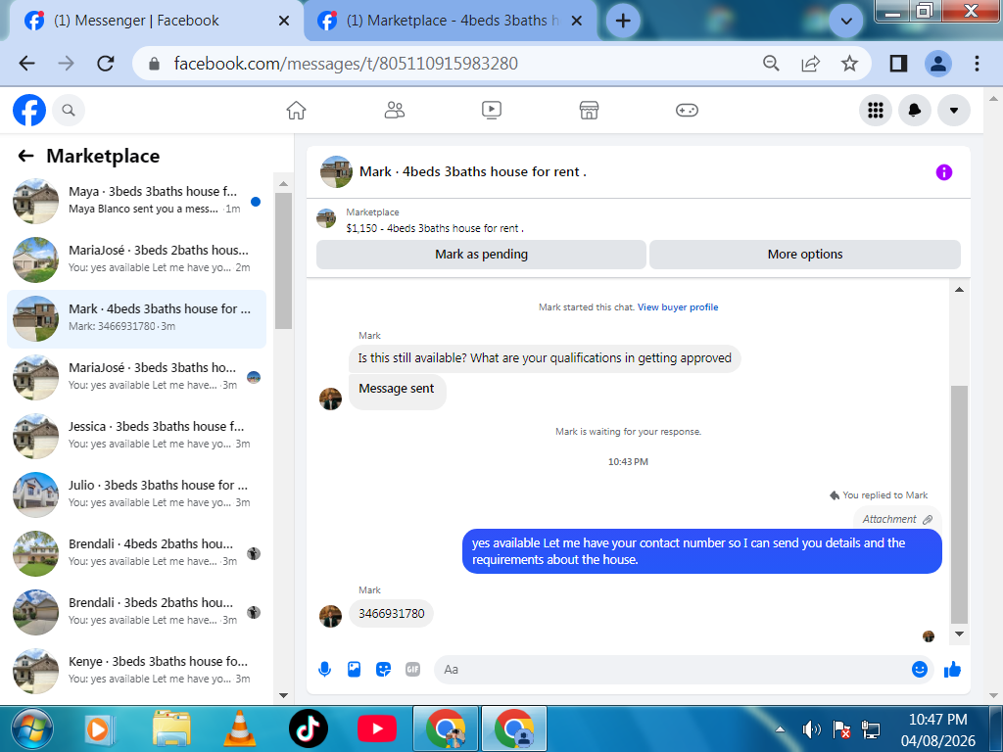Image resolution: width=1003 pixels, height=752 pixels.
Task: Send a thumbs-up like
Action: (x=952, y=670)
